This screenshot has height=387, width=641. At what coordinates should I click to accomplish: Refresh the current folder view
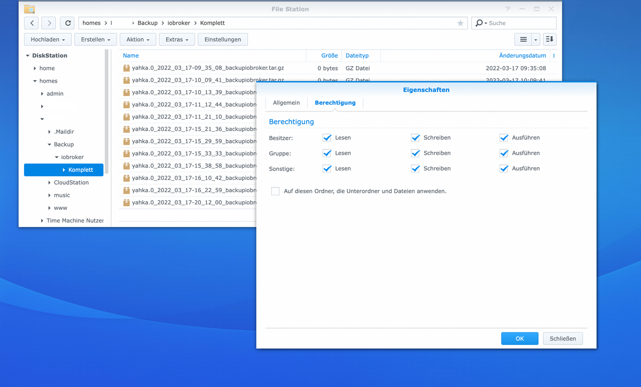point(67,23)
